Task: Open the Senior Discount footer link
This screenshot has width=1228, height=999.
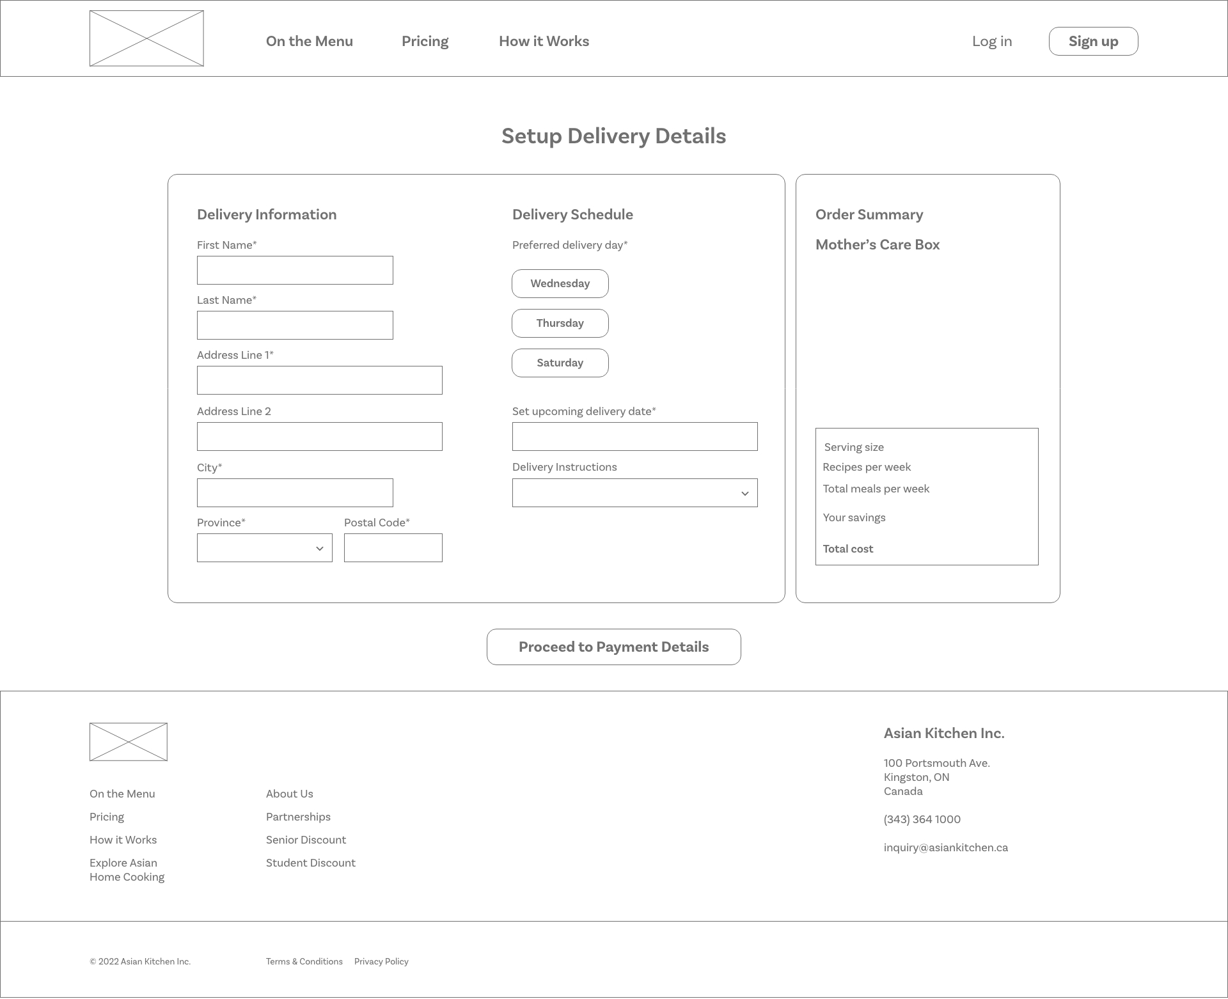Action: [306, 840]
